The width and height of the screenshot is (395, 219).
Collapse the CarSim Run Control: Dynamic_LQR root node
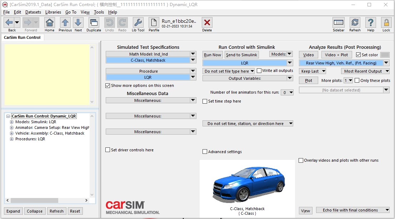(x=8, y=116)
